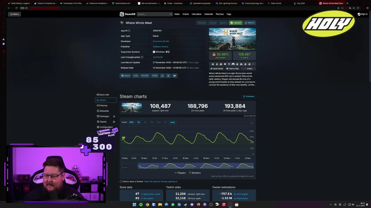371x208 pixels.
Task: Toggle the Follow button
Action: click(x=213, y=23)
